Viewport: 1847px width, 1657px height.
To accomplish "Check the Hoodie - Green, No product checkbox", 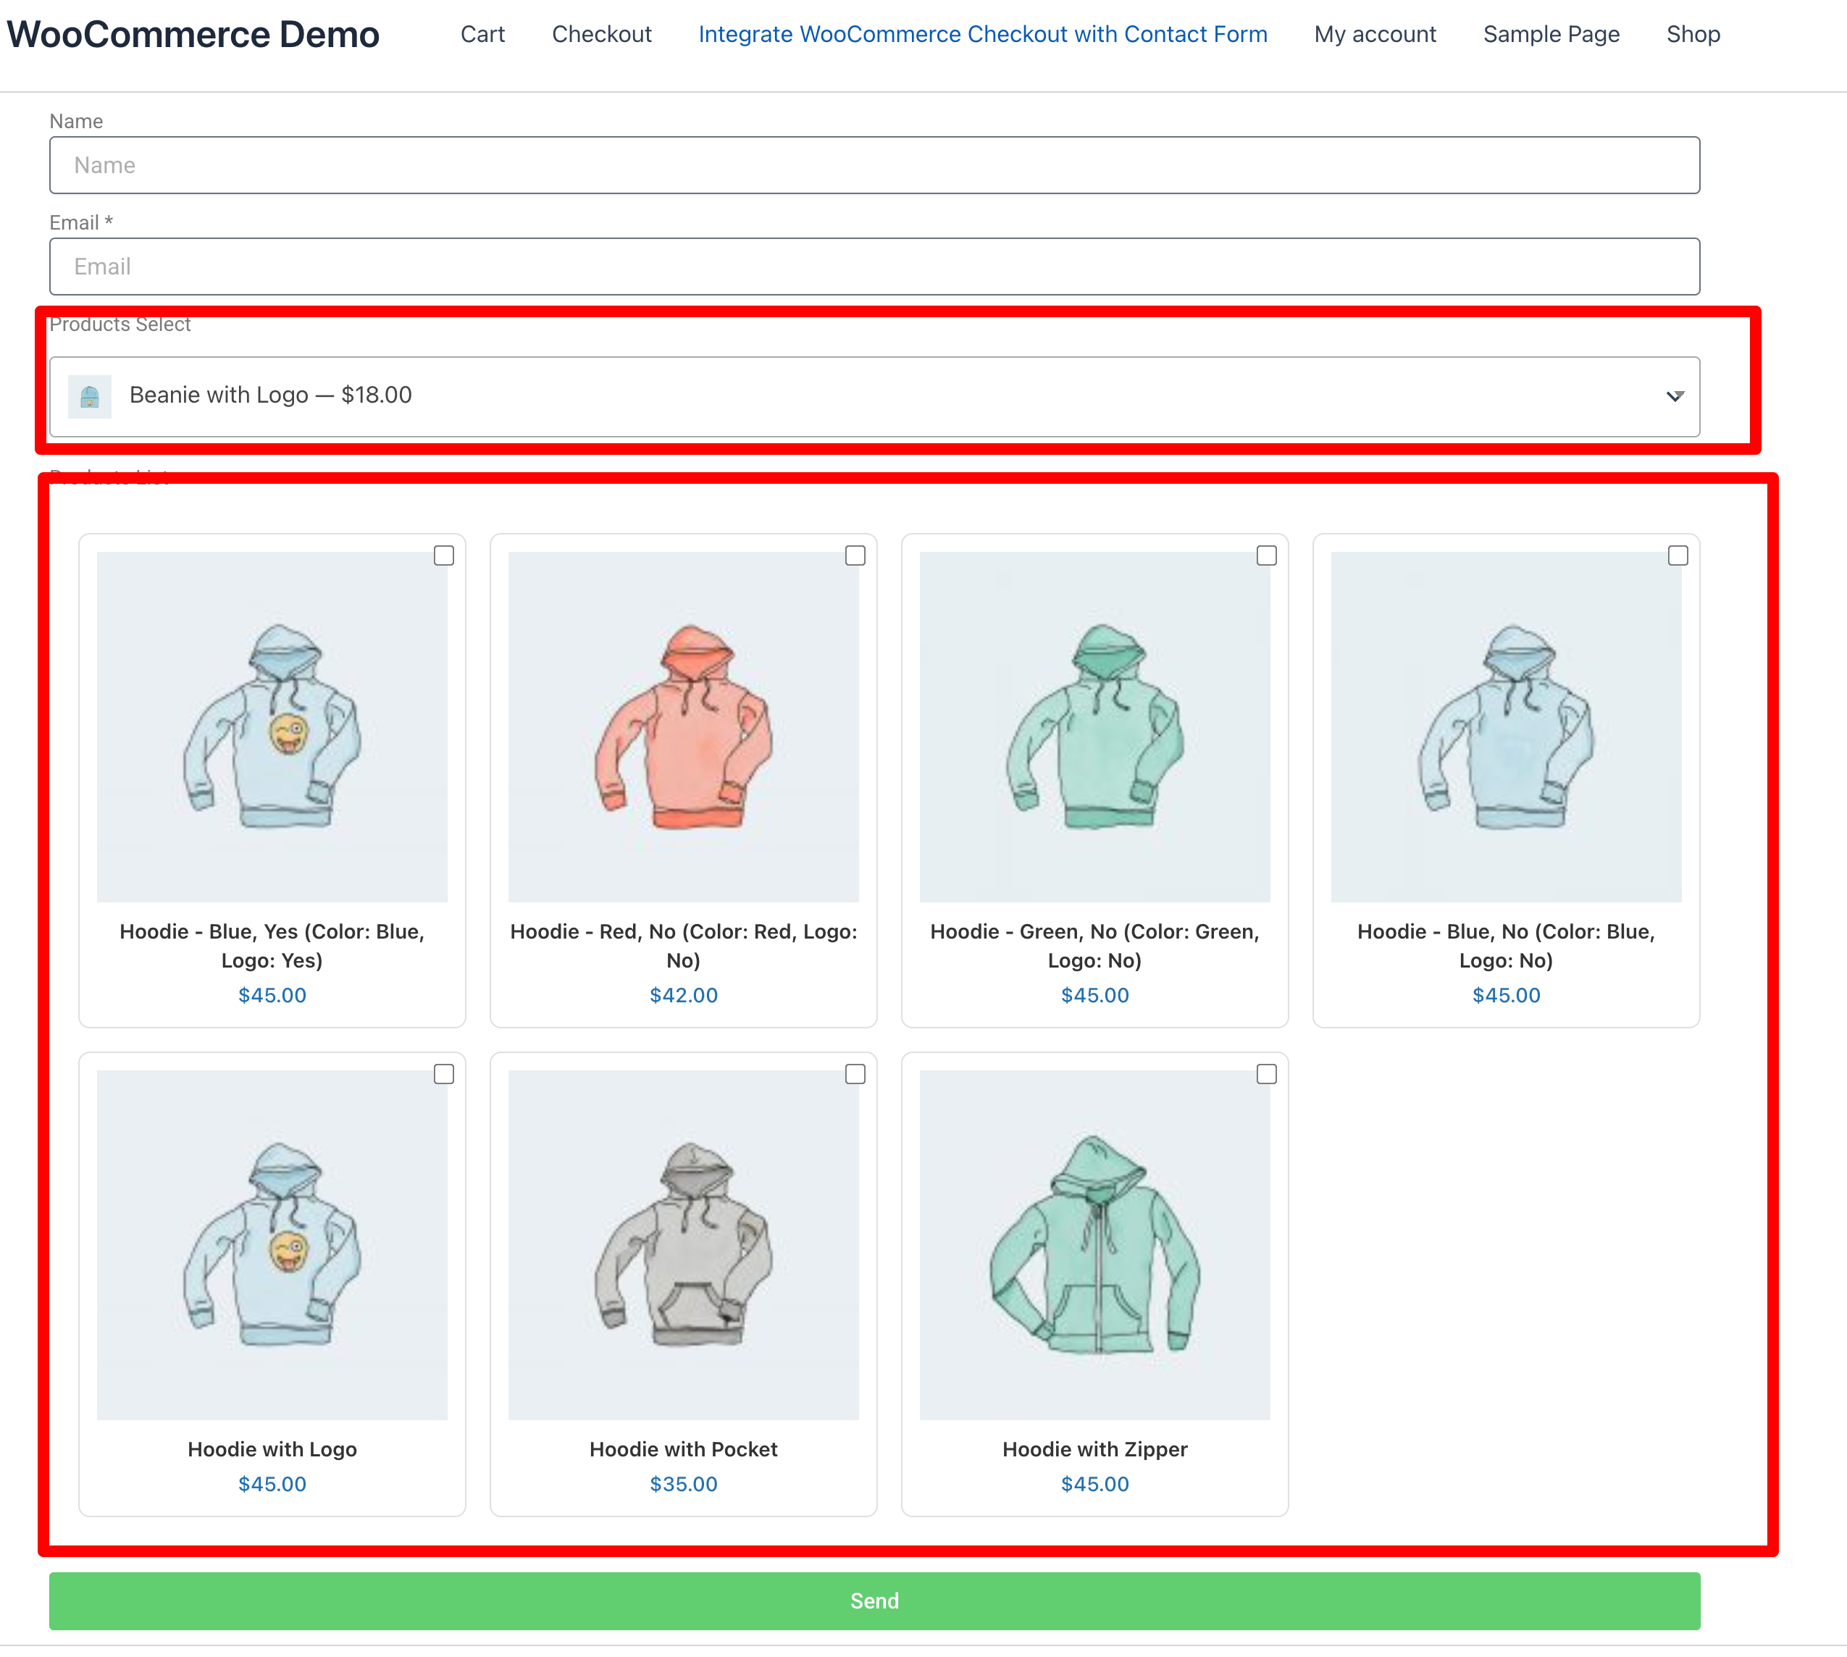I will tap(1267, 555).
